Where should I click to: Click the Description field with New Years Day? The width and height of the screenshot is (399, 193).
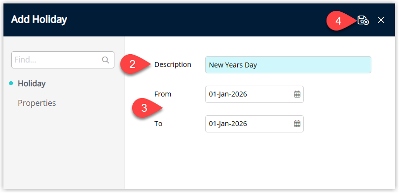tap(288, 65)
